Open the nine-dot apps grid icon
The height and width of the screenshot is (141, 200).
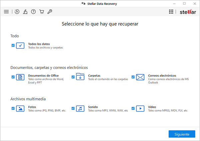(171, 12)
